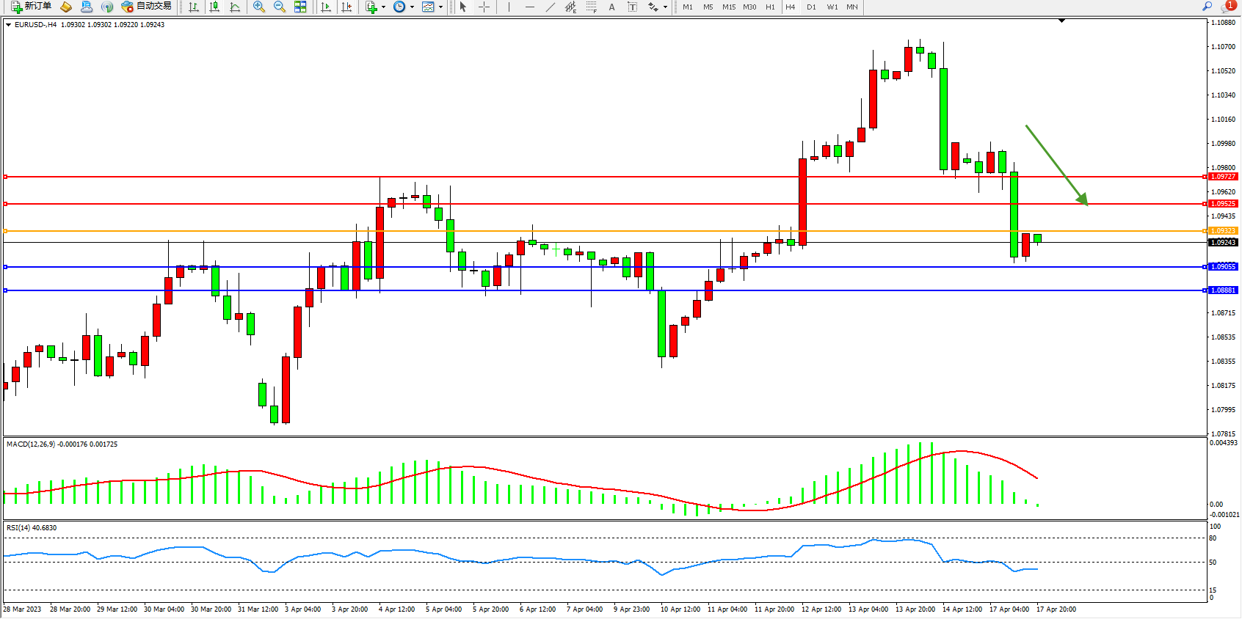Click the orange 1.09323 horizontal line label
This screenshot has width=1242, height=619.
(x=1223, y=231)
